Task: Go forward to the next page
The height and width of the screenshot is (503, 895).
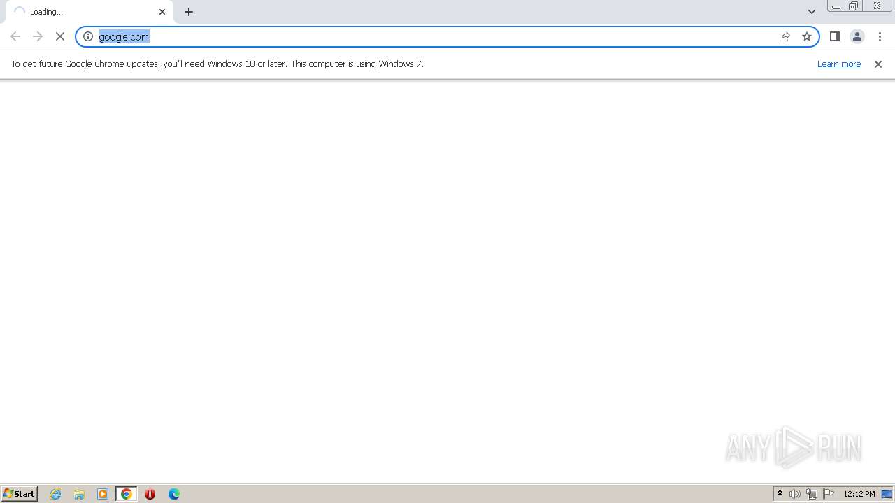Action: tap(38, 36)
